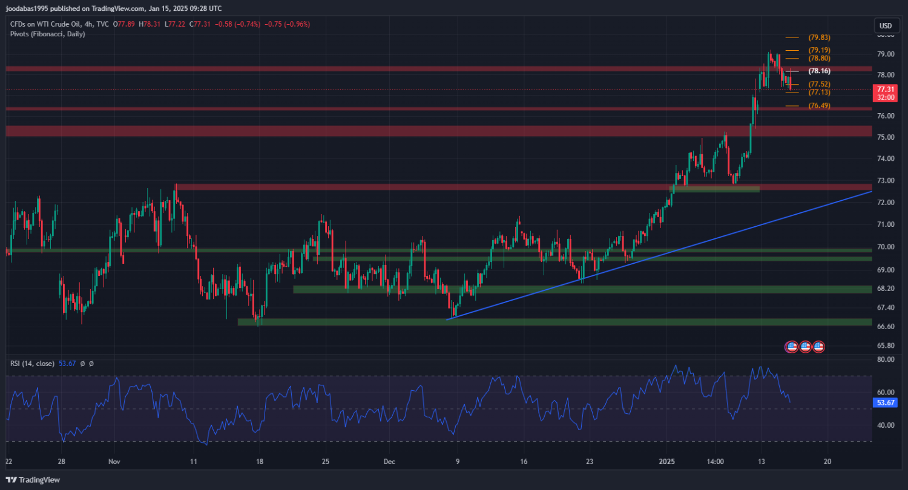
Task: Click the 28 date on the time axis
Action: click(61, 462)
